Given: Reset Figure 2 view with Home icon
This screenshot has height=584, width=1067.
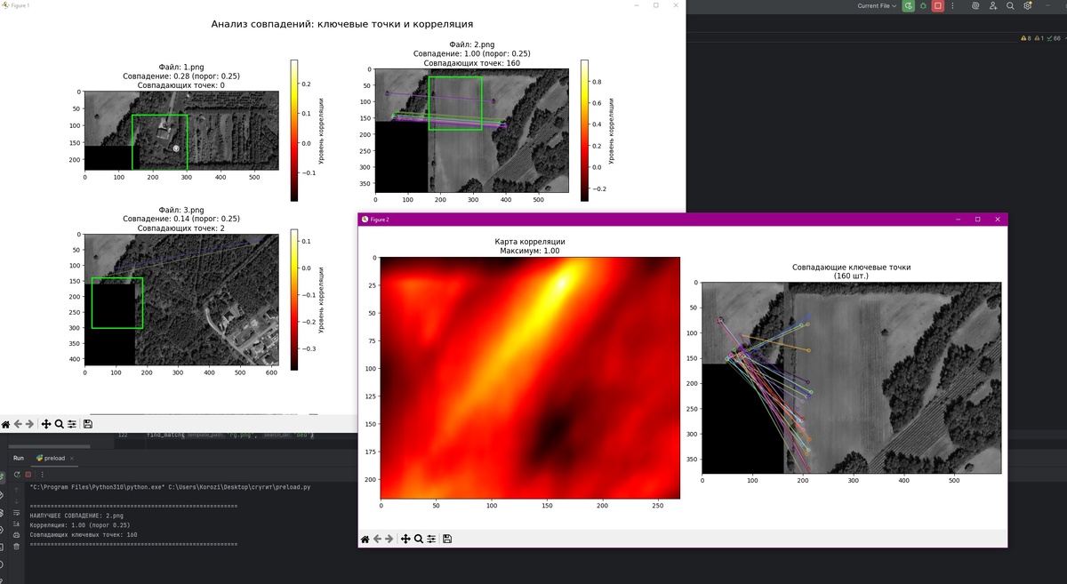Looking at the screenshot, I should tap(365, 539).
